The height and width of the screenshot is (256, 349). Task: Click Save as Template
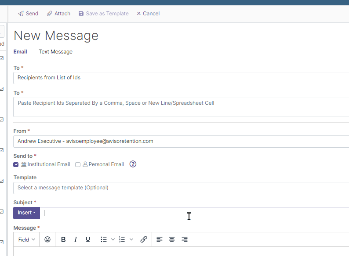pos(104,14)
